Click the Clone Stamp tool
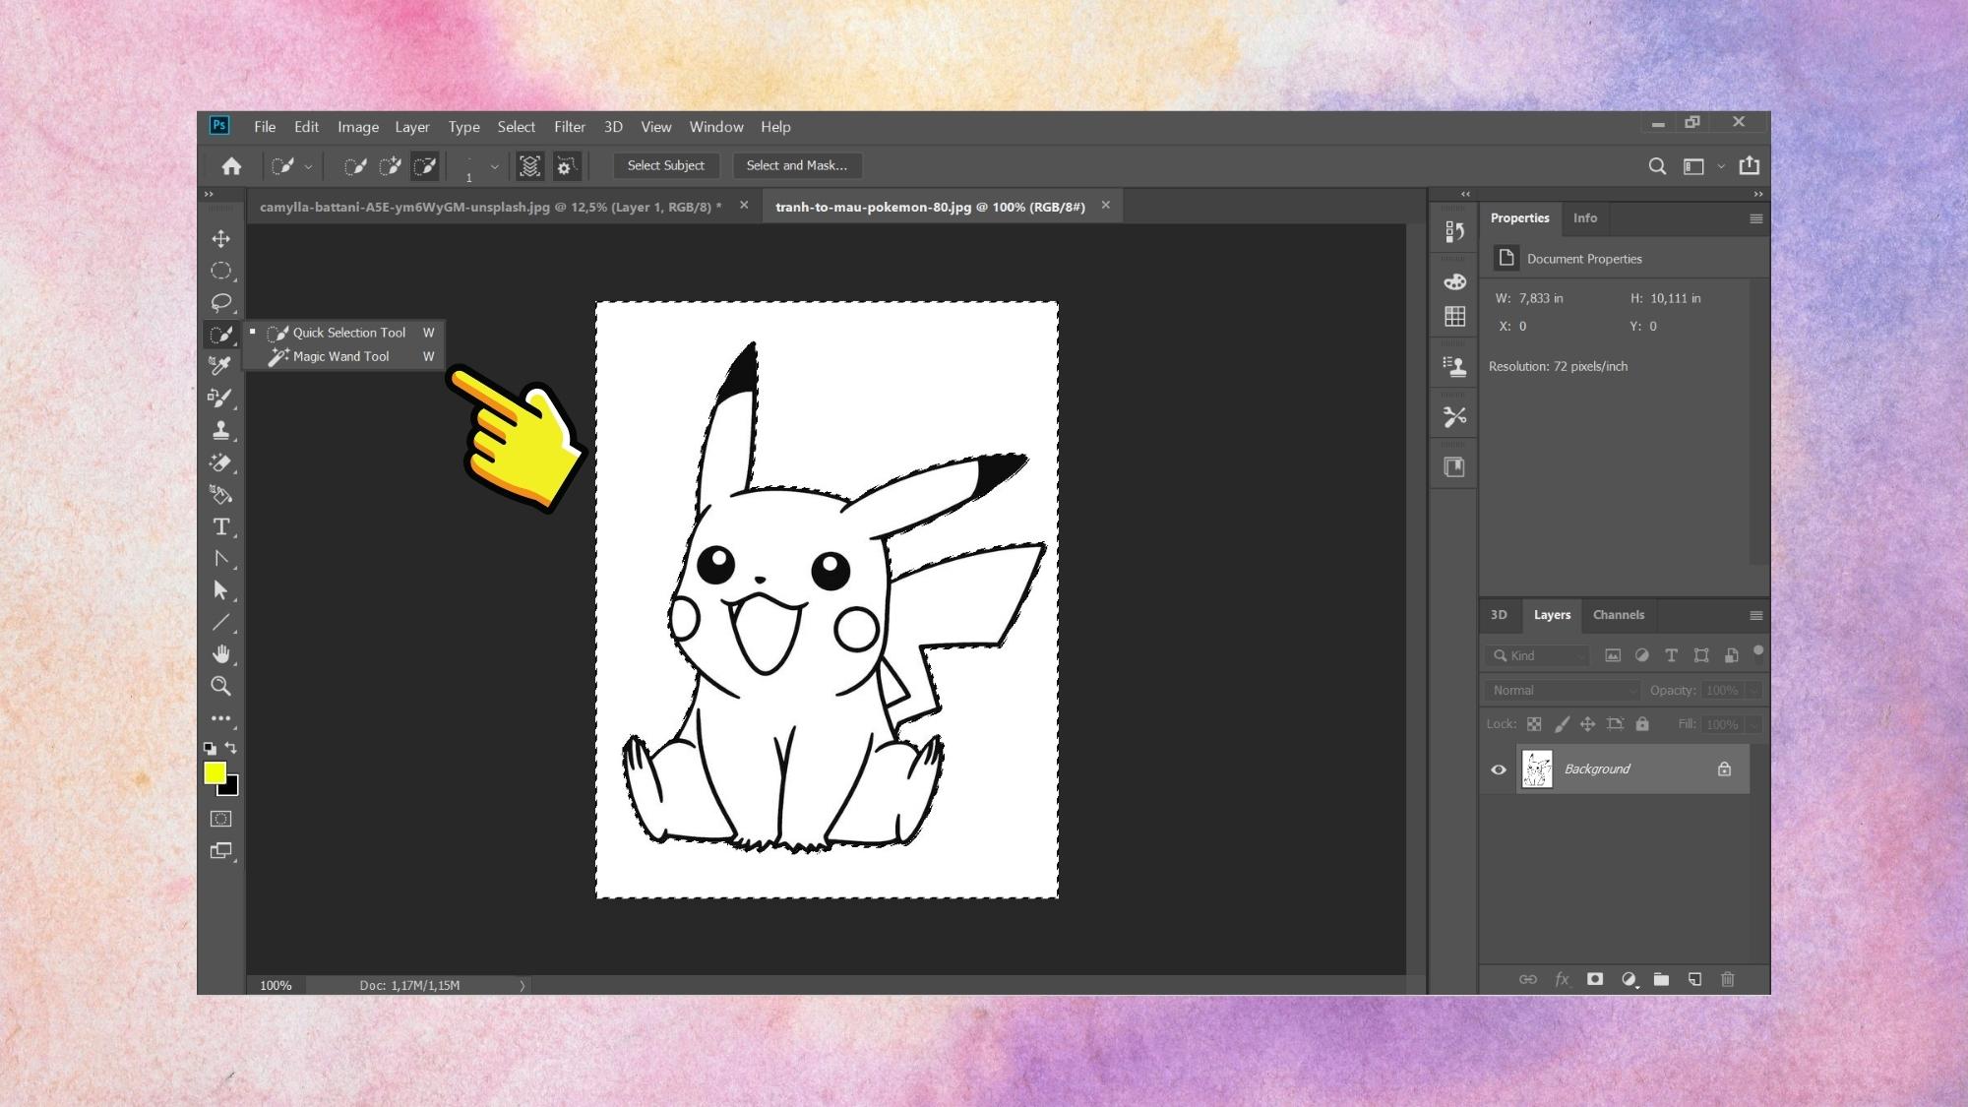This screenshot has height=1107, width=1968. point(220,430)
